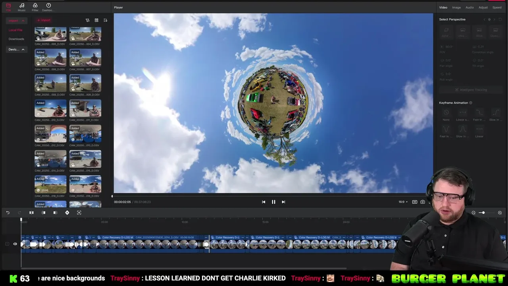Click the tracking target timeline icon
508x286 pixels.
(x=79, y=213)
